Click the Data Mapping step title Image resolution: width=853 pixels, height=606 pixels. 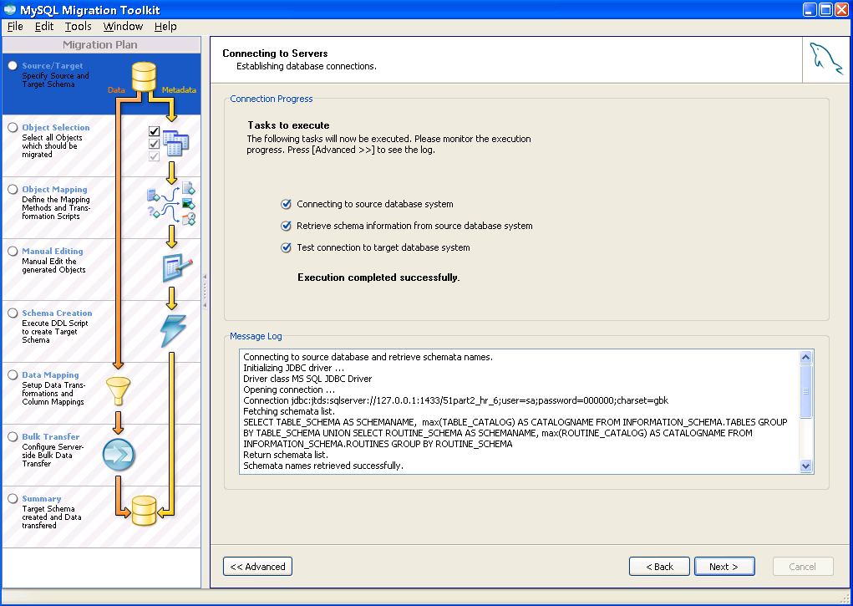pyautogui.click(x=50, y=374)
